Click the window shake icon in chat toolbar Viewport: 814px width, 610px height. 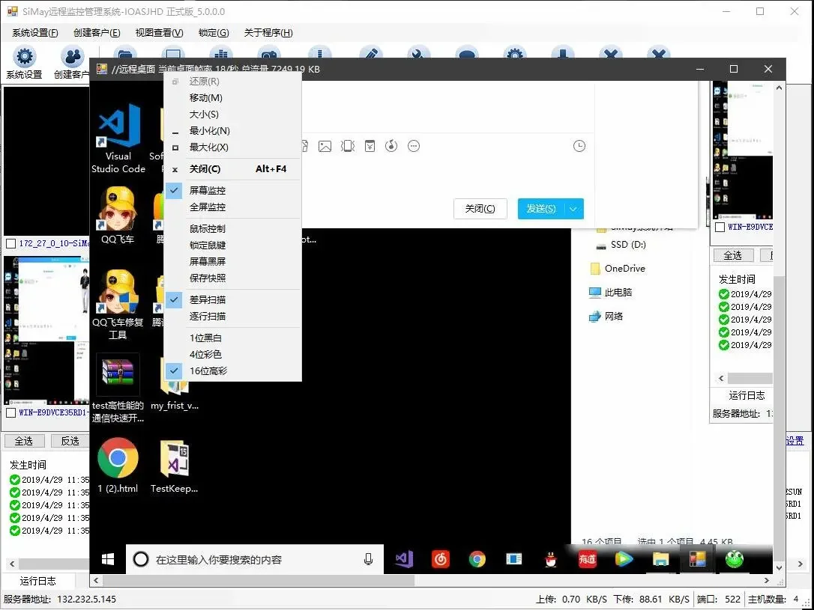point(348,146)
